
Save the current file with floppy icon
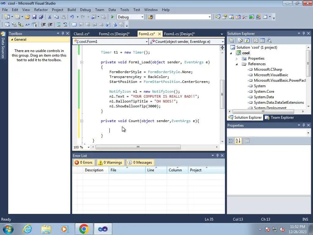34,17
